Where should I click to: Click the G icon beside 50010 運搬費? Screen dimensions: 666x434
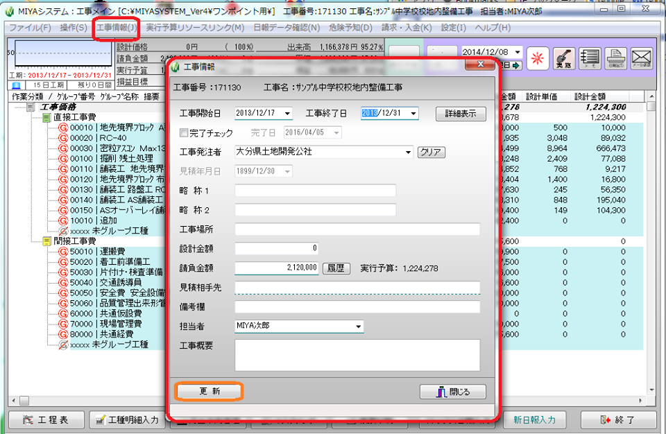(x=63, y=252)
